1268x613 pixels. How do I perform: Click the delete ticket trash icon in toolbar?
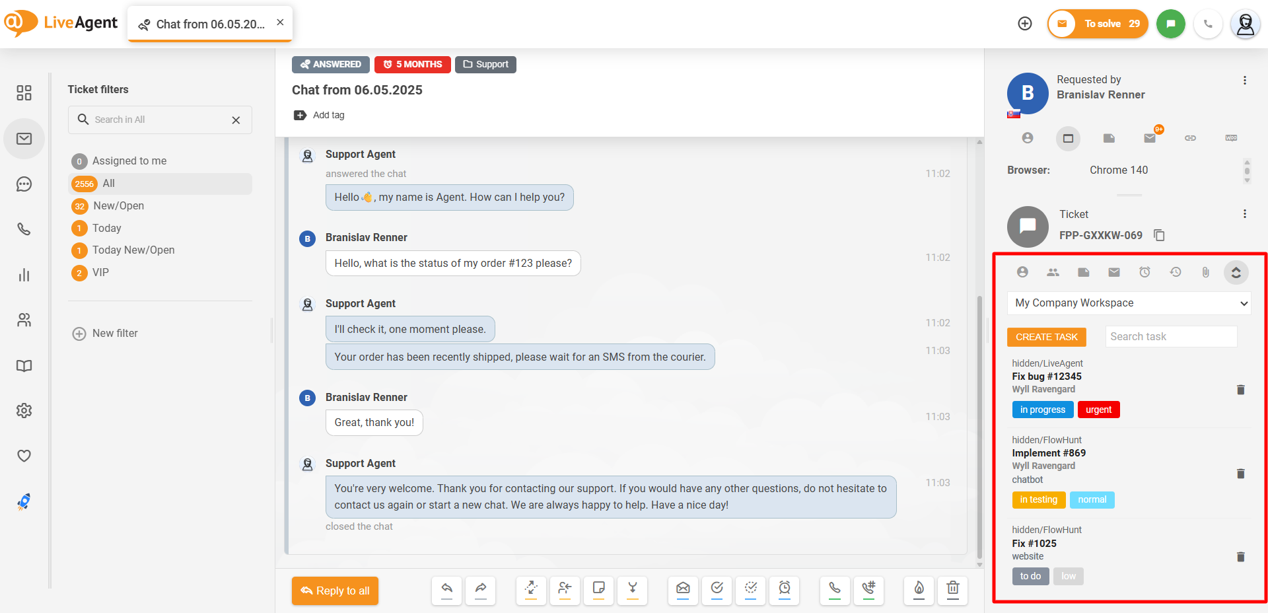point(952,589)
